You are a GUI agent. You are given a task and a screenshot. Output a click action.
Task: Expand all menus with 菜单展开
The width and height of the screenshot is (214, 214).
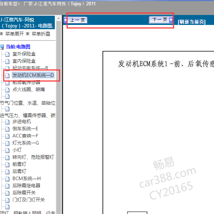pyautogui.click(x=15, y=34)
